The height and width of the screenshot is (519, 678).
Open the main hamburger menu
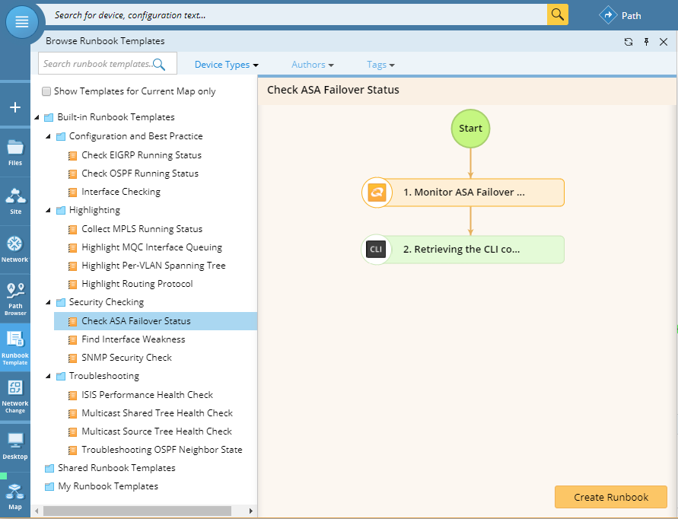(x=22, y=21)
